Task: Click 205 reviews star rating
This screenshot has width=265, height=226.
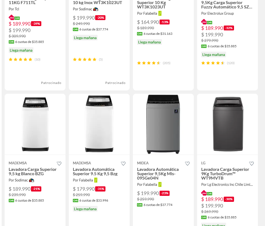Action: (x=154, y=63)
